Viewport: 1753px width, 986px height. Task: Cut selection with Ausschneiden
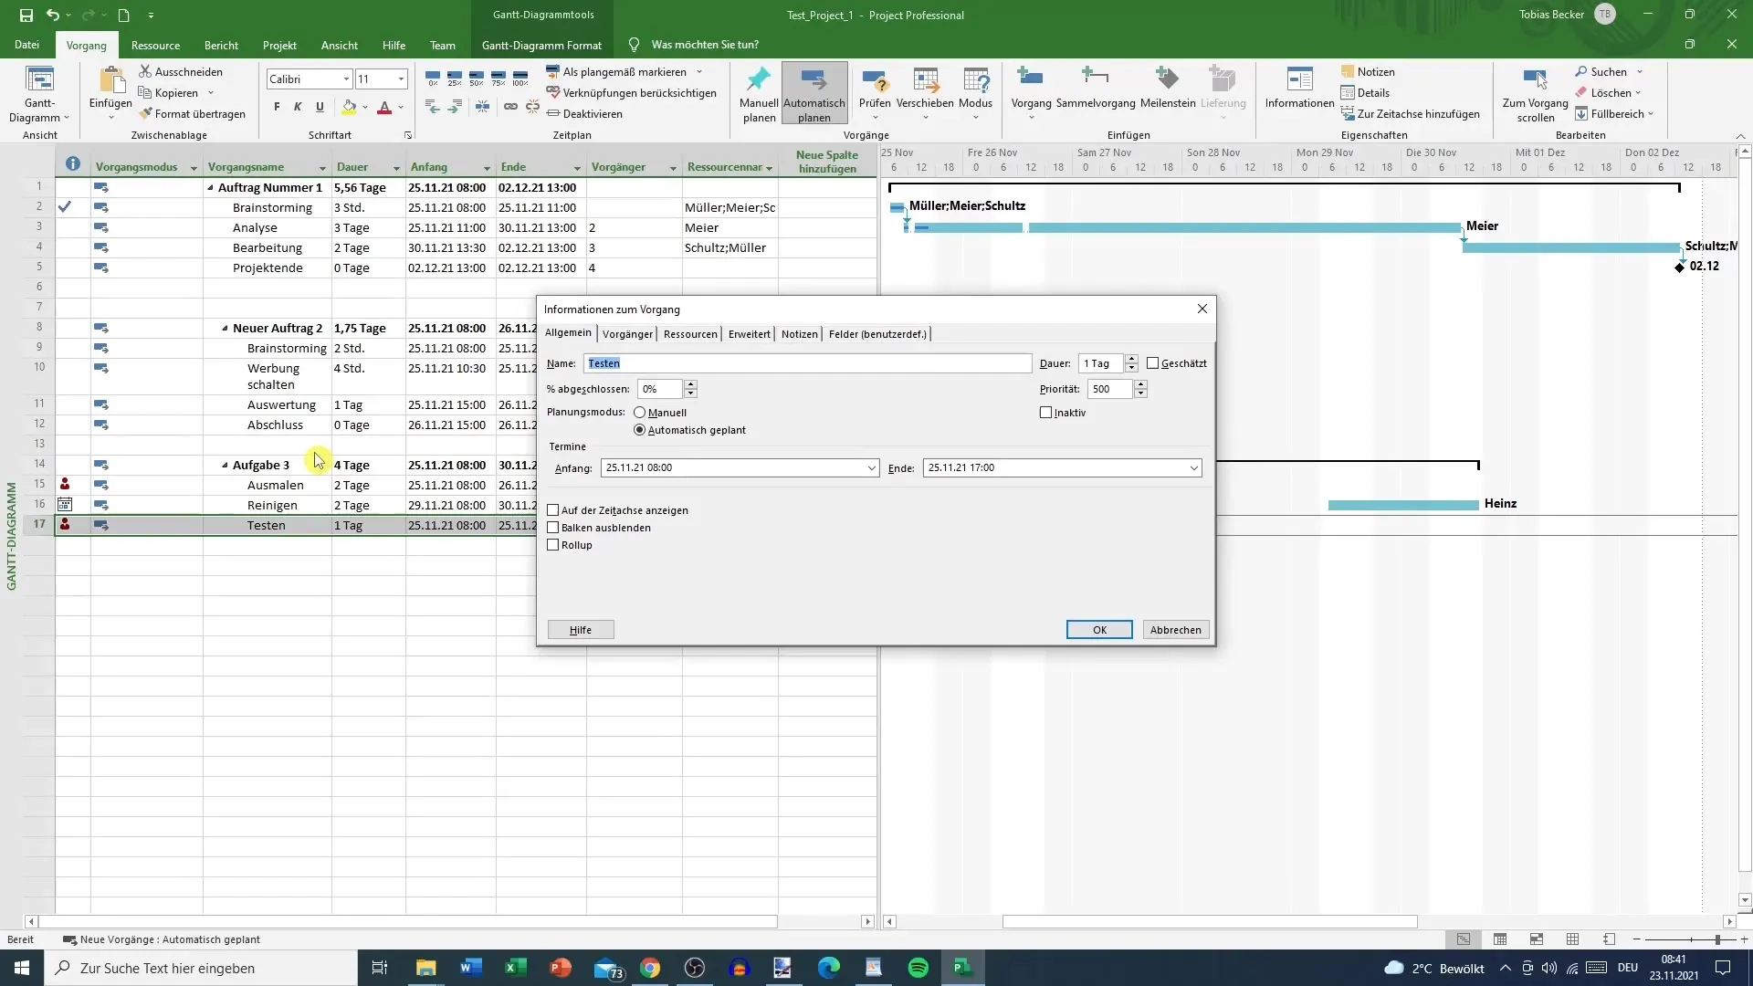181,71
